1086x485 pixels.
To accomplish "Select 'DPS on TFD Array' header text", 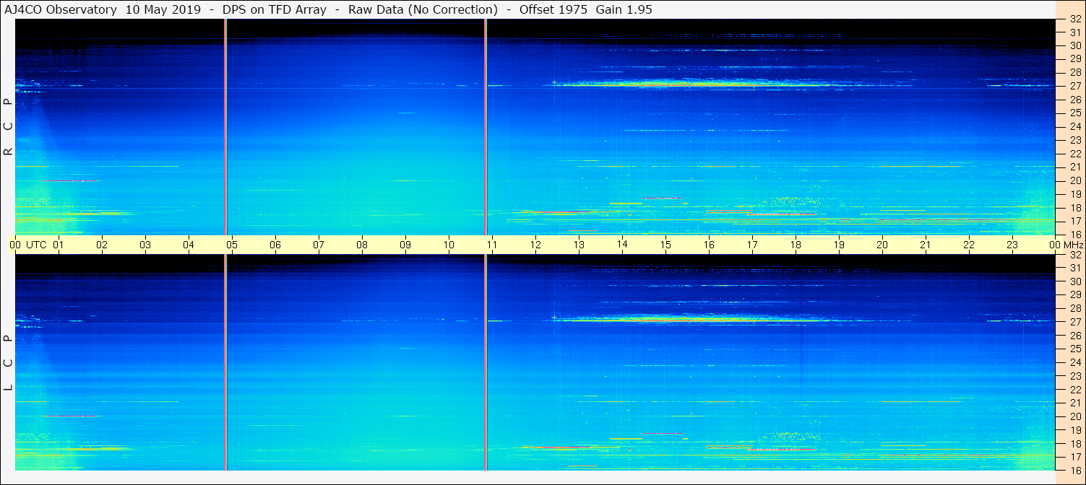I will [x=273, y=9].
